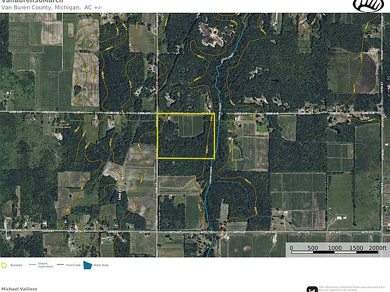Click inside the yellow property boundary square

(x=186, y=136)
